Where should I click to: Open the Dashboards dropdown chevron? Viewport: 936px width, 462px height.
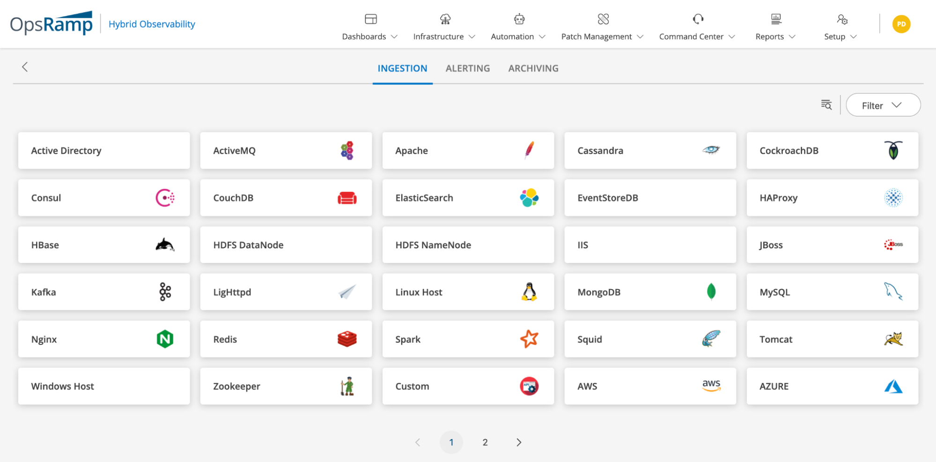(x=394, y=36)
